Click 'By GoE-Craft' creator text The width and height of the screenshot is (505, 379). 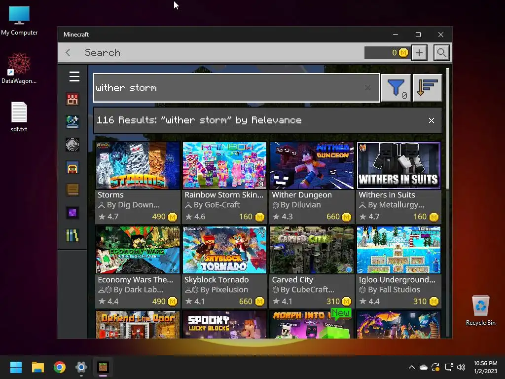click(x=216, y=205)
